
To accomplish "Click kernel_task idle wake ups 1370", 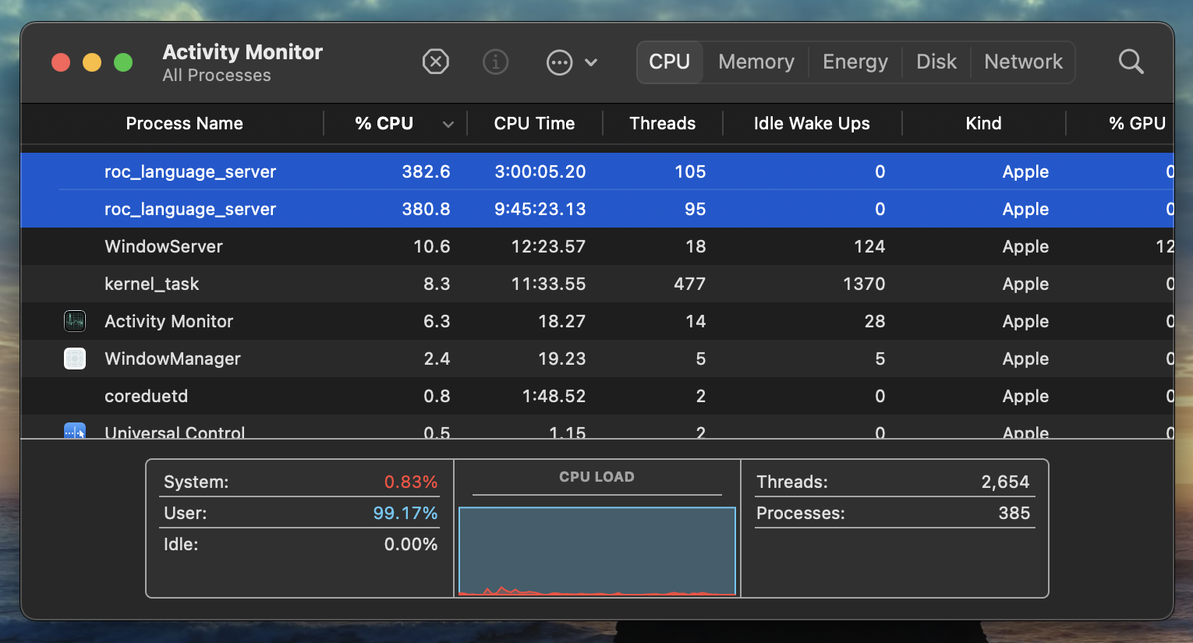I will coord(864,284).
